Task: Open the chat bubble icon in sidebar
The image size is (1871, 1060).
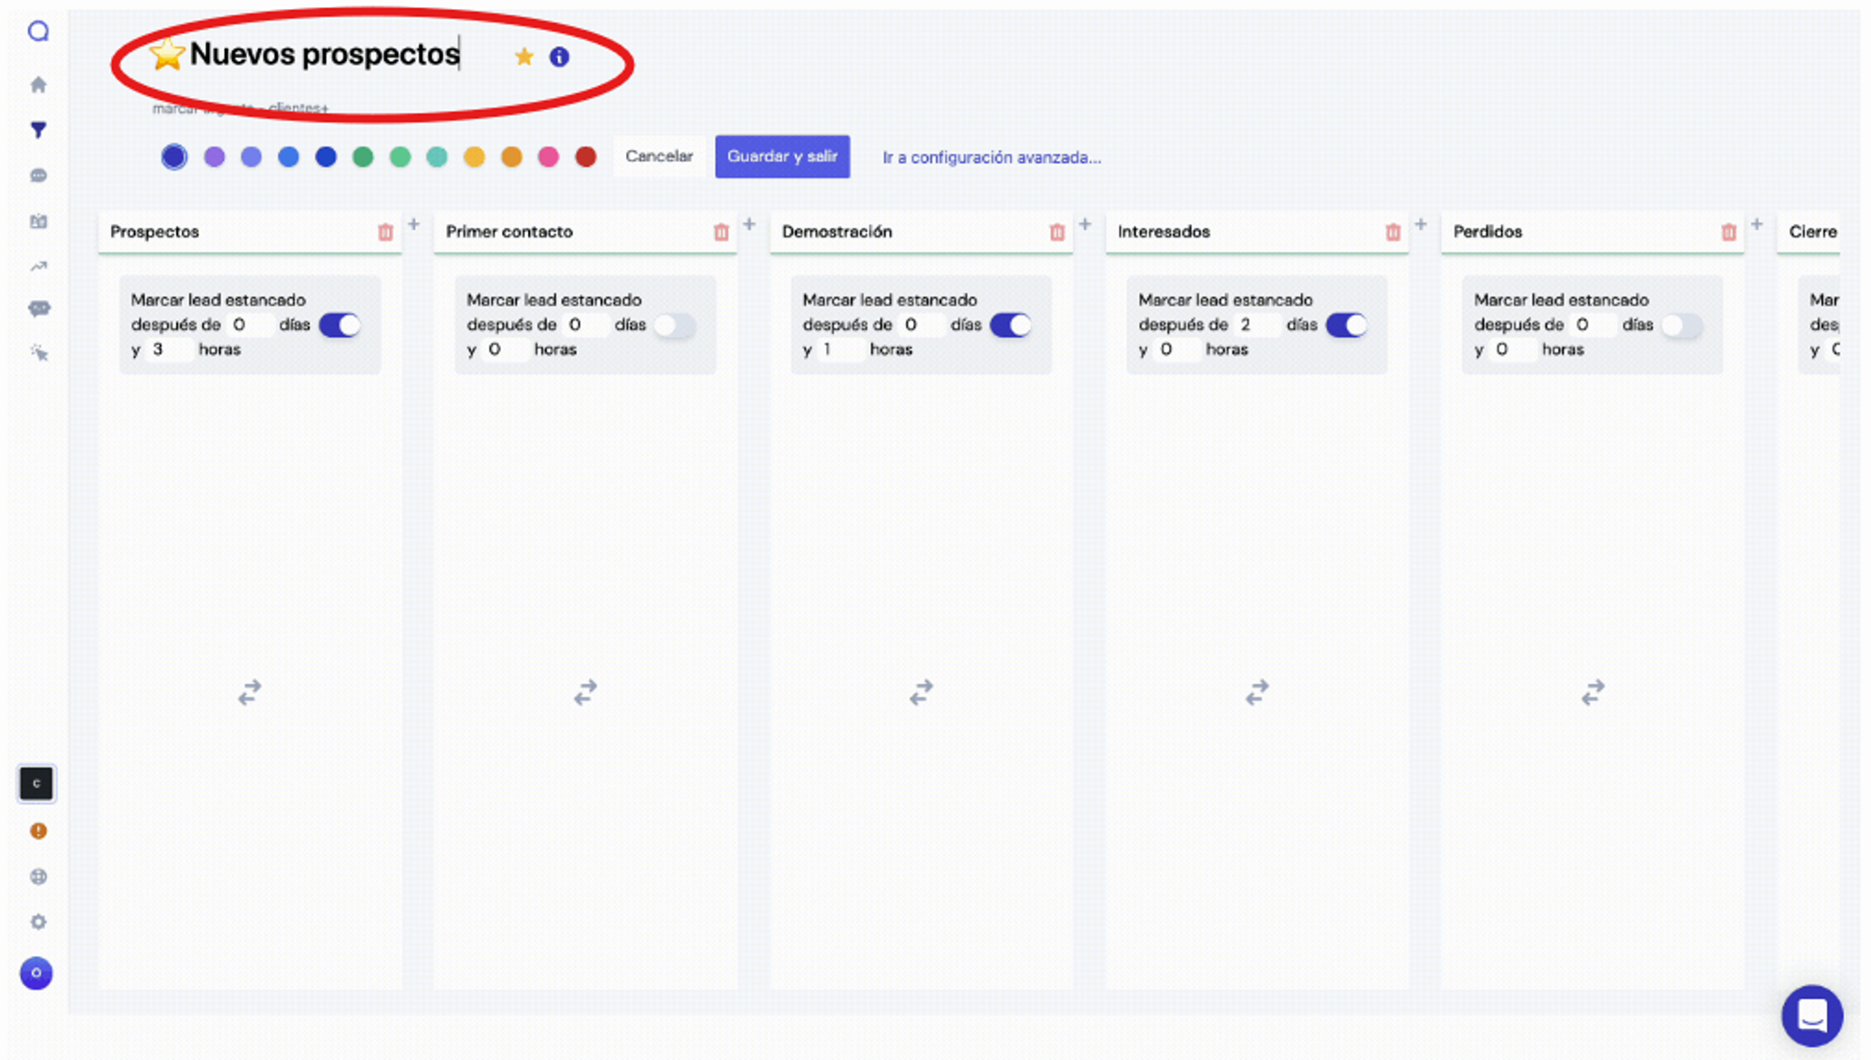Action: (x=38, y=175)
